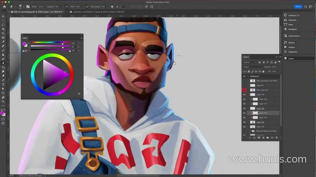
Task: Delete layer trash icon
Action: tap(276, 138)
